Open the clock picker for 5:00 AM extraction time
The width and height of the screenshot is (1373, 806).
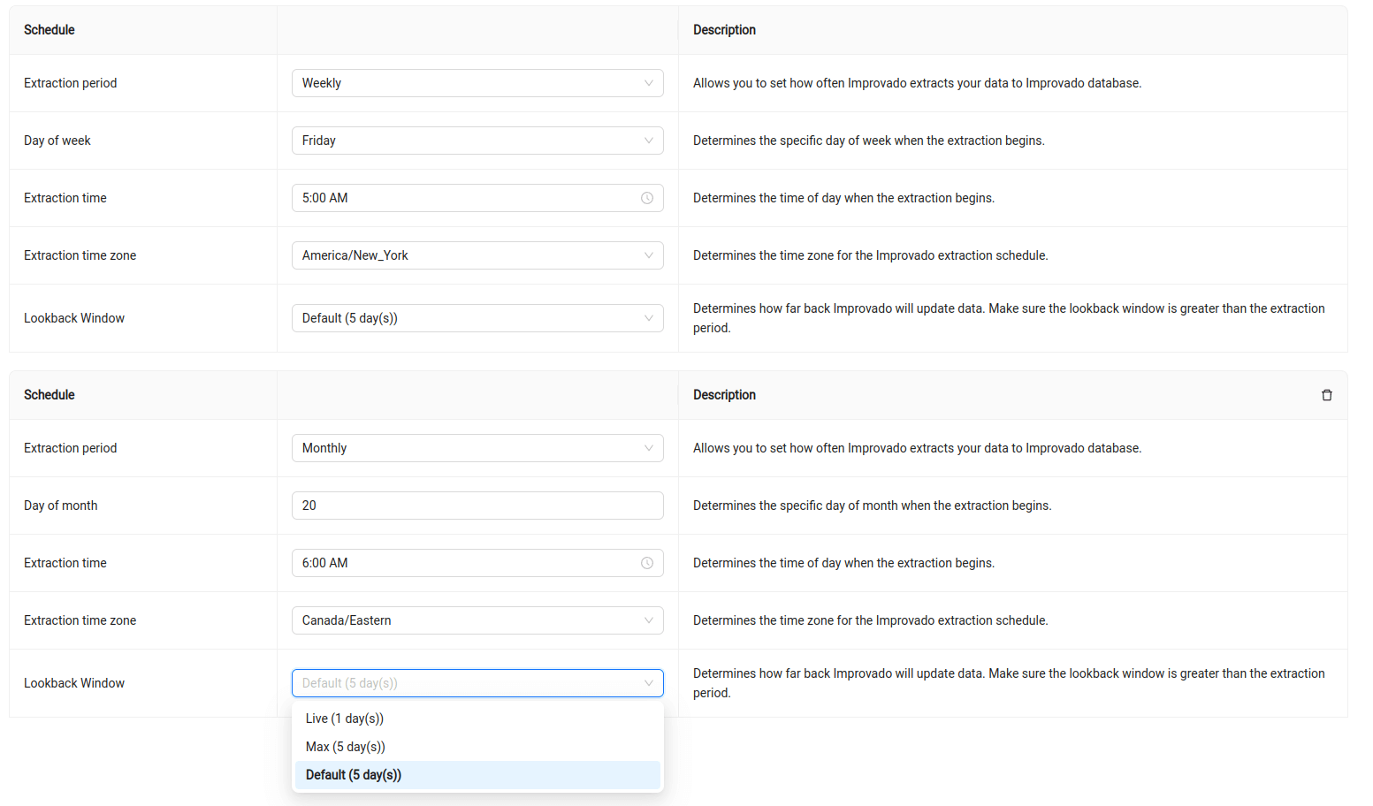tap(648, 197)
